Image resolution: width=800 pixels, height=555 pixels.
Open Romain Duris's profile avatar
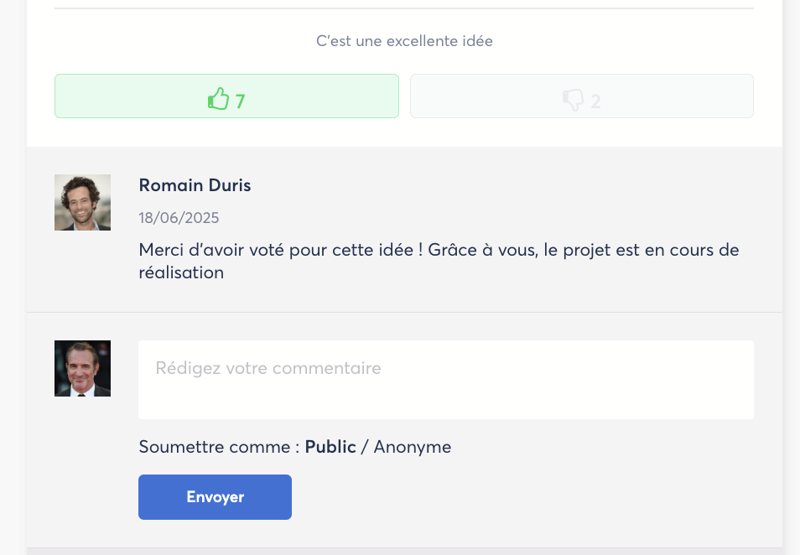point(82,202)
